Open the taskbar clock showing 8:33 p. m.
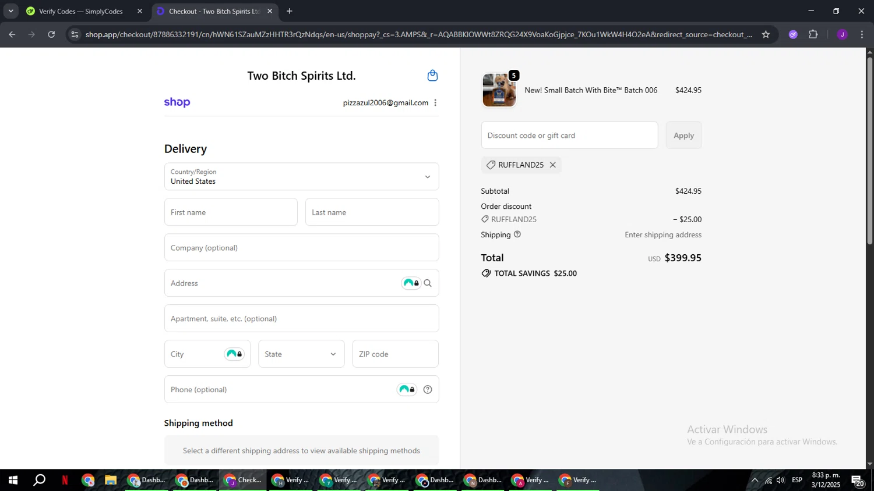874x491 pixels. click(826, 481)
